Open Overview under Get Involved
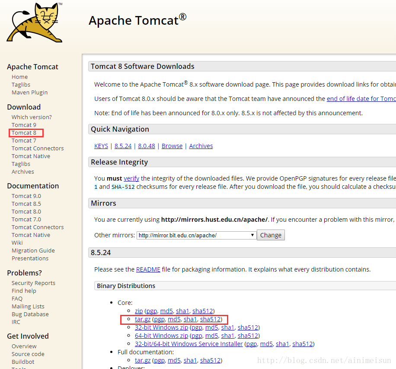 coord(24,346)
